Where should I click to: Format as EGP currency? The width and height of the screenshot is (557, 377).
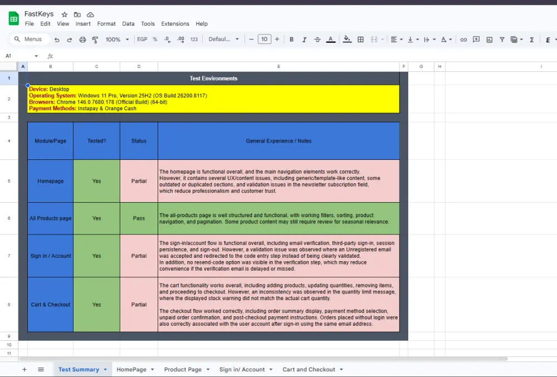coord(142,40)
